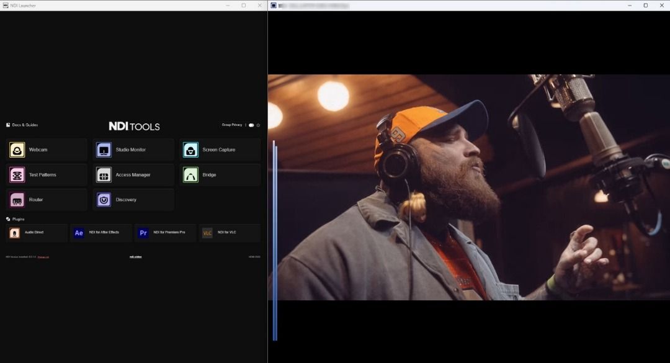Image resolution: width=670 pixels, height=363 pixels.
Task: Open settings gear beside Group Privacy
Action: 258,125
